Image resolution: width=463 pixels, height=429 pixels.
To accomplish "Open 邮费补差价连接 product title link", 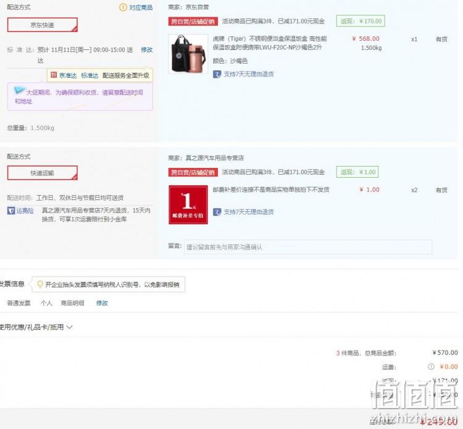I will pyautogui.click(x=271, y=190).
